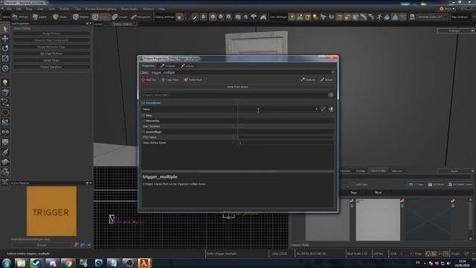Choose Edges selection mode
Screen dimensions: 476x268
(x=39, y=17)
